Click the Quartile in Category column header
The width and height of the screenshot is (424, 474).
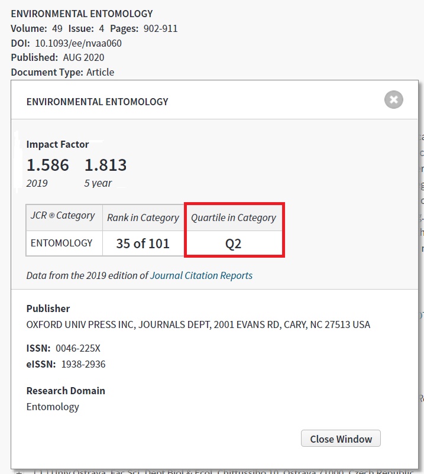[x=234, y=217]
